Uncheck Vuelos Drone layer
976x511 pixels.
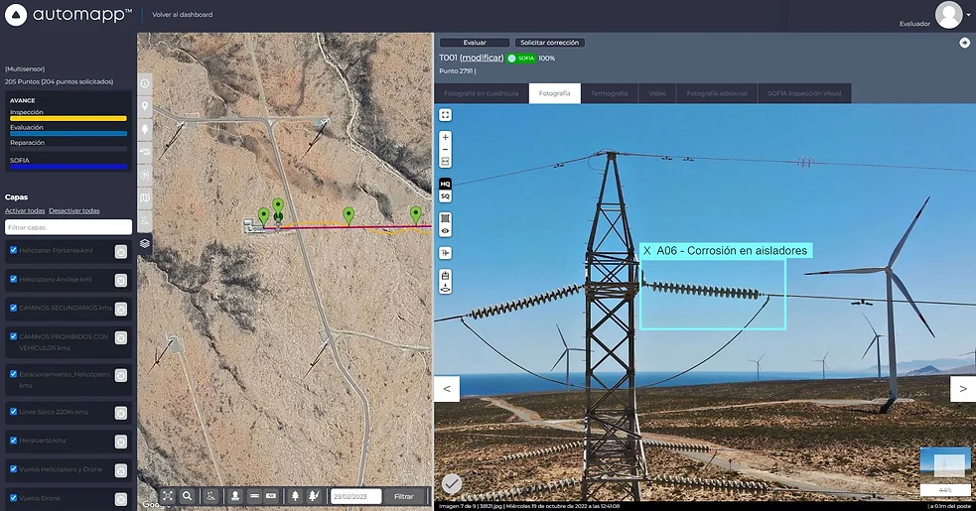[x=13, y=498]
